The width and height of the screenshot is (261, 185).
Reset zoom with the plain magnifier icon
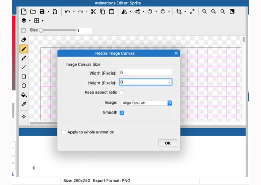[x=223, y=12]
